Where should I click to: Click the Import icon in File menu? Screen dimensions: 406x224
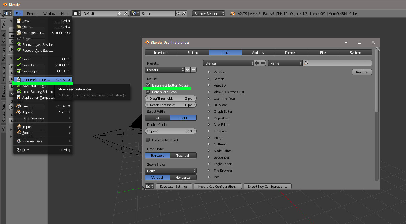point(19,127)
